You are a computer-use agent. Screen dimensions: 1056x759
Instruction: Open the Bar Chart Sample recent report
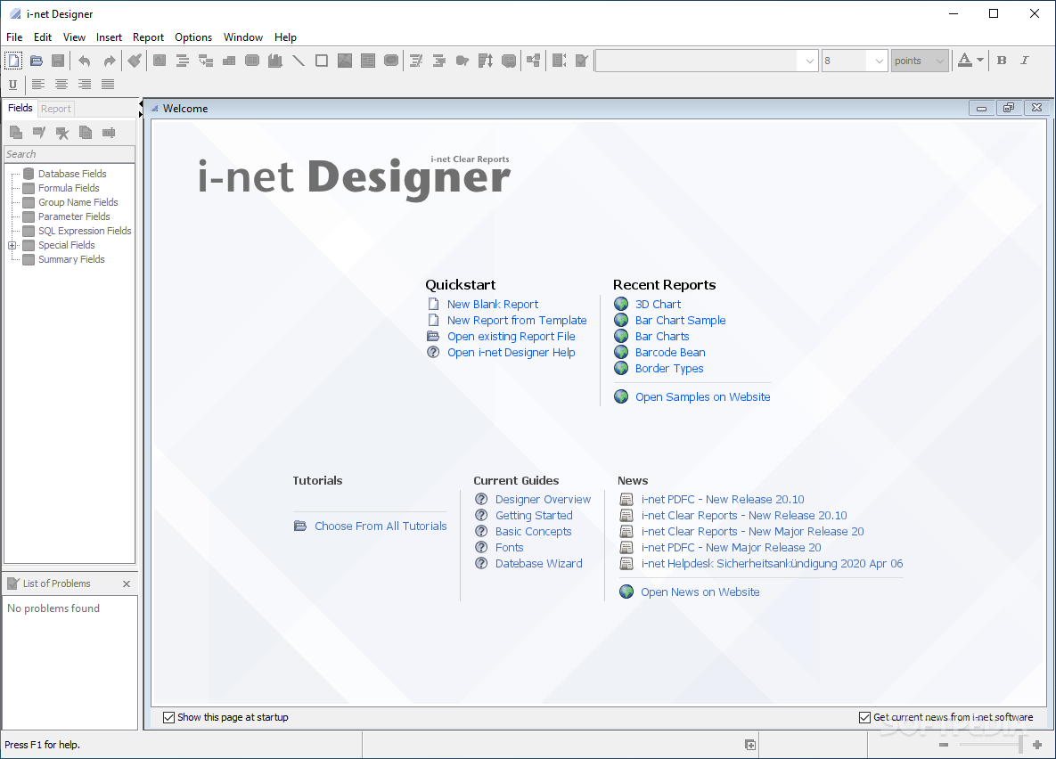click(680, 321)
